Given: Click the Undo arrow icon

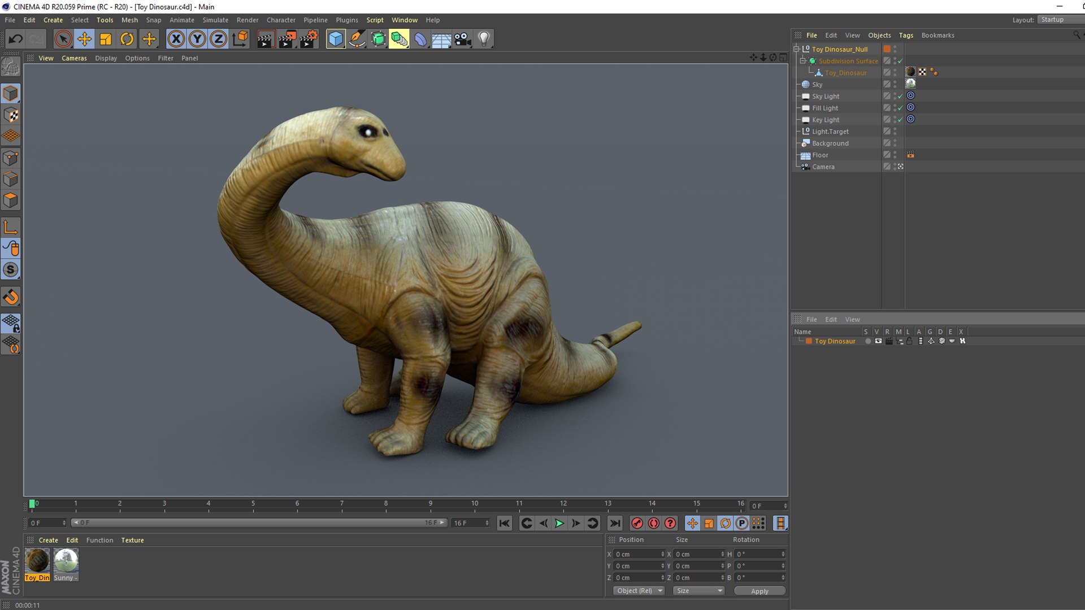Looking at the screenshot, I should tap(16, 39).
